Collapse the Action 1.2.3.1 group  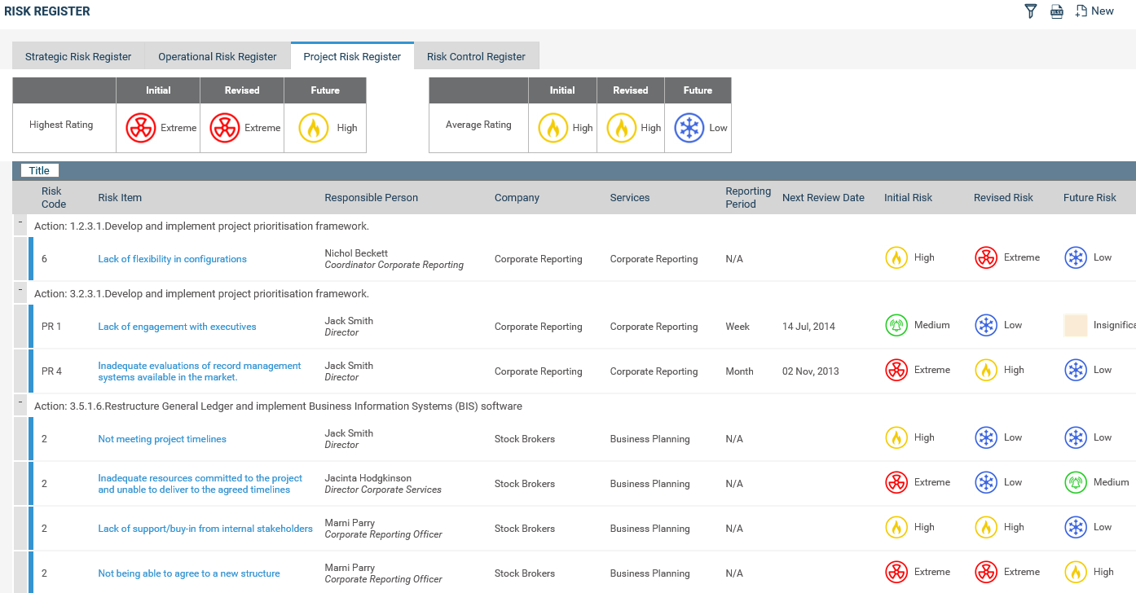[x=22, y=221]
